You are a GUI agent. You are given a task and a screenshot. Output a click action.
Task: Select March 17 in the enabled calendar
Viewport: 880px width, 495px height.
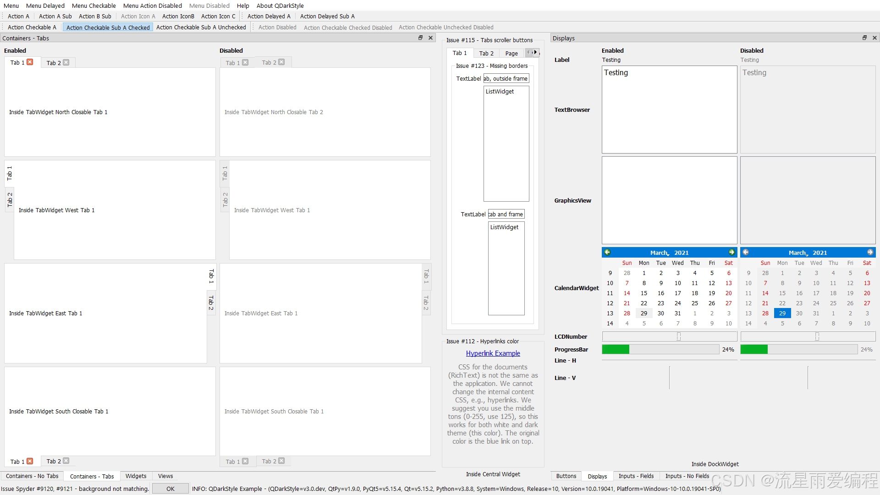677,293
